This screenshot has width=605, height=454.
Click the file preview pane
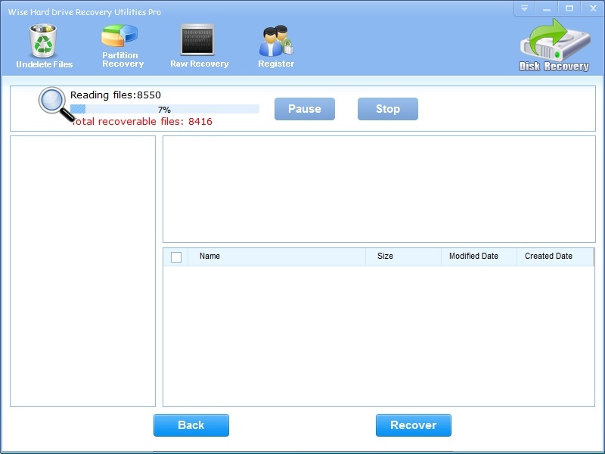(379, 189)
